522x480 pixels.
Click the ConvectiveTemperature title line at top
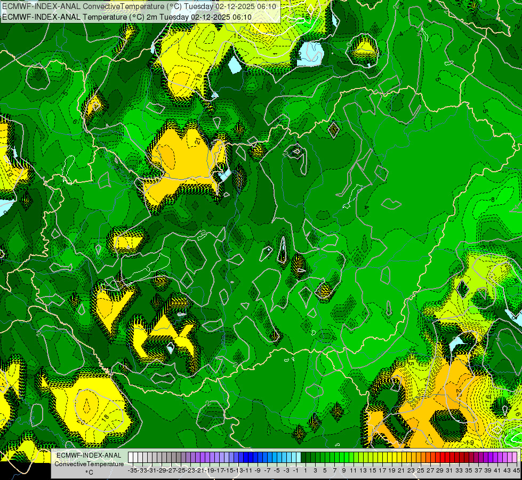[x=139, y=6]
